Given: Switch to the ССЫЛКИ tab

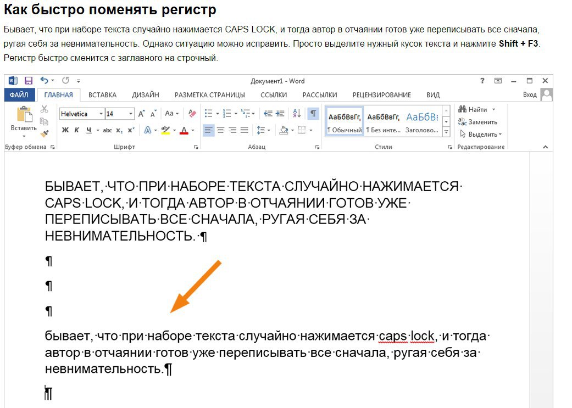Looking at the screenshot, I should pos(274,95).
